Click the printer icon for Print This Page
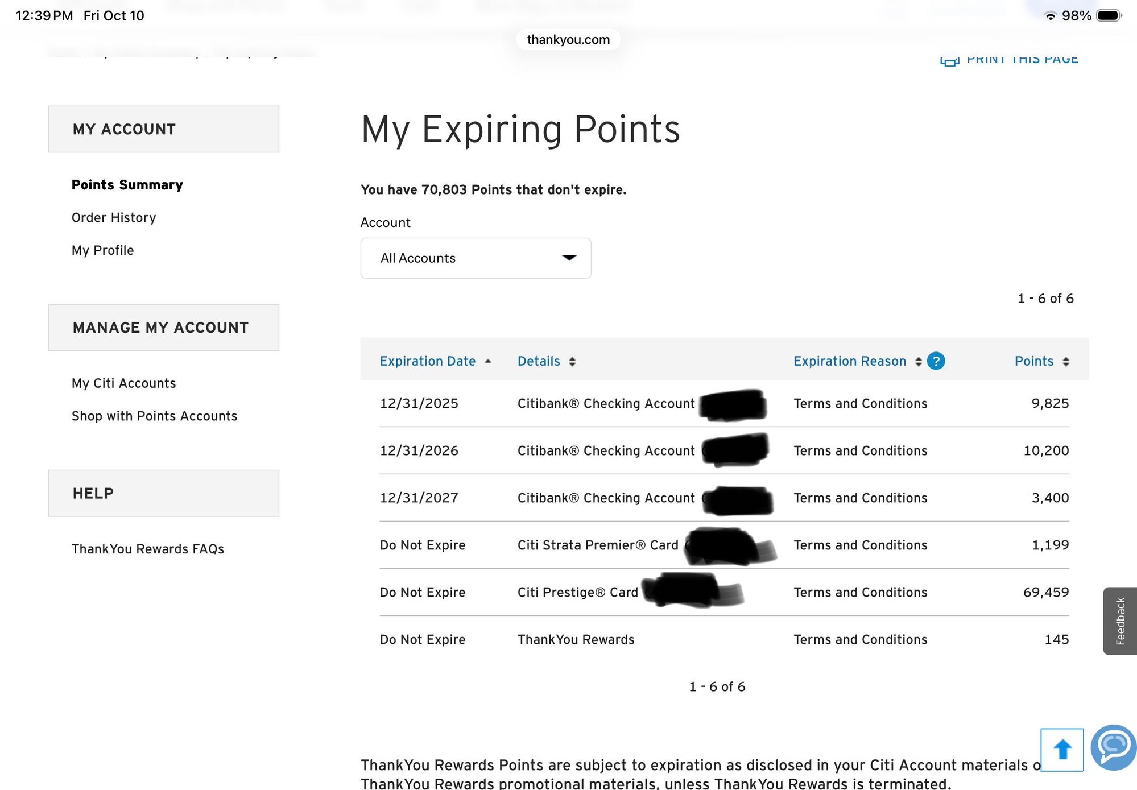The width and height of the screenshot is (1137, 790). point(949,60)
